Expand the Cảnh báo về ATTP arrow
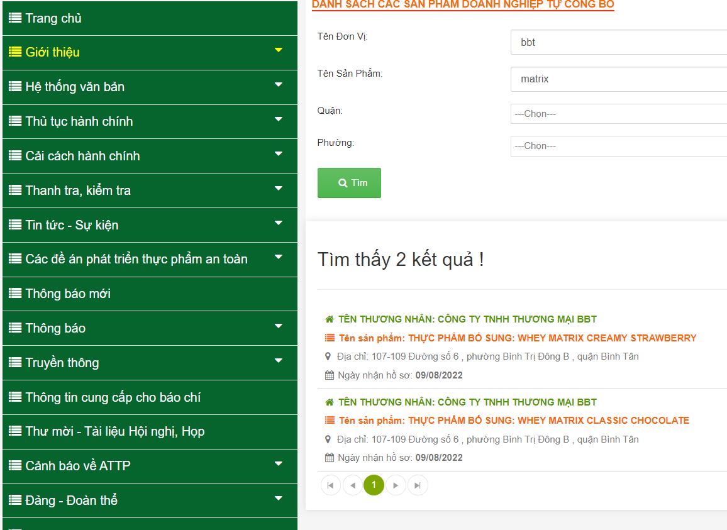The image size is (727, 530). coord(278,464)
